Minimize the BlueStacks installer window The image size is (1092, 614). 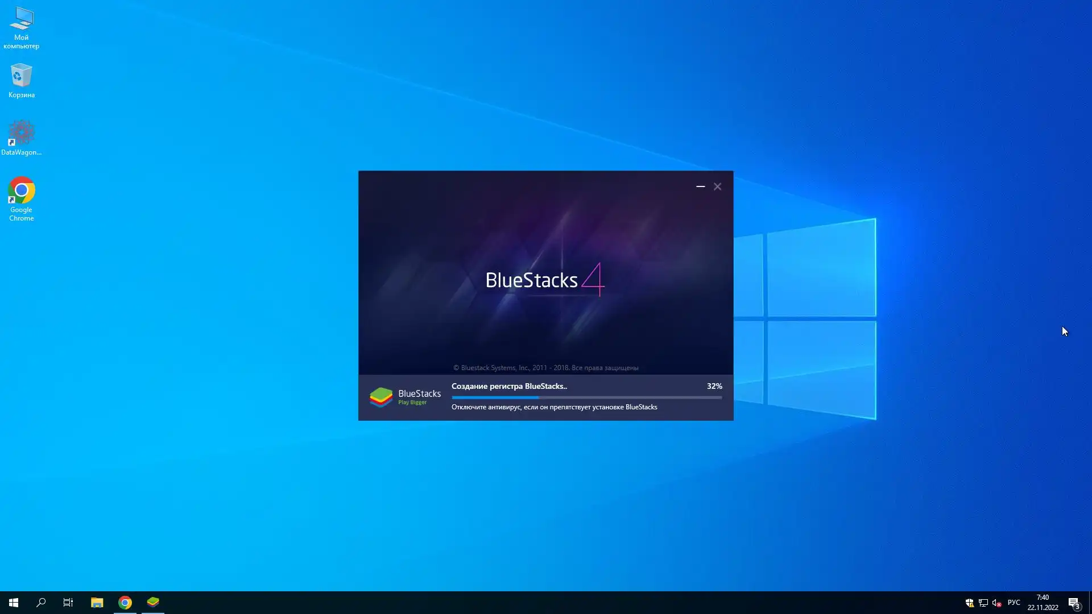(x=701, y=186)
